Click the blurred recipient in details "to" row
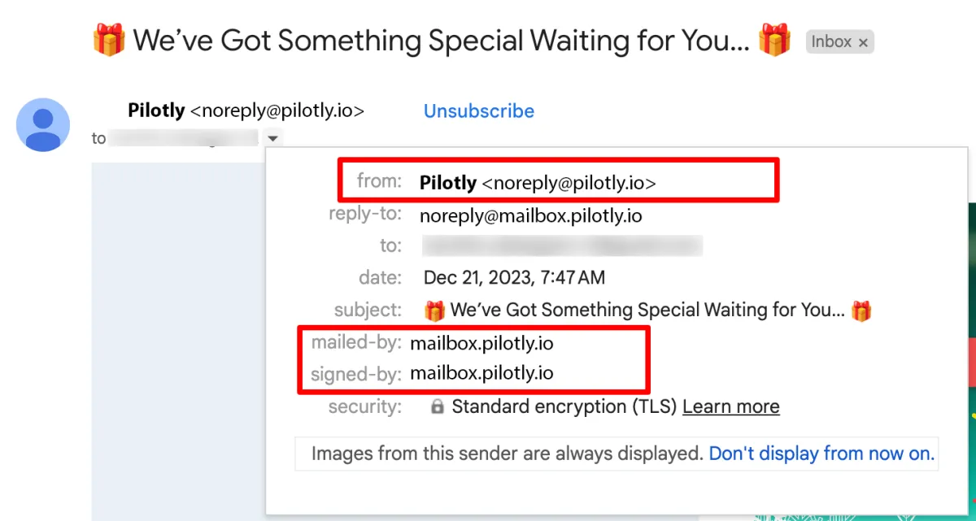The image size is (976, 521). click(561, 245)
